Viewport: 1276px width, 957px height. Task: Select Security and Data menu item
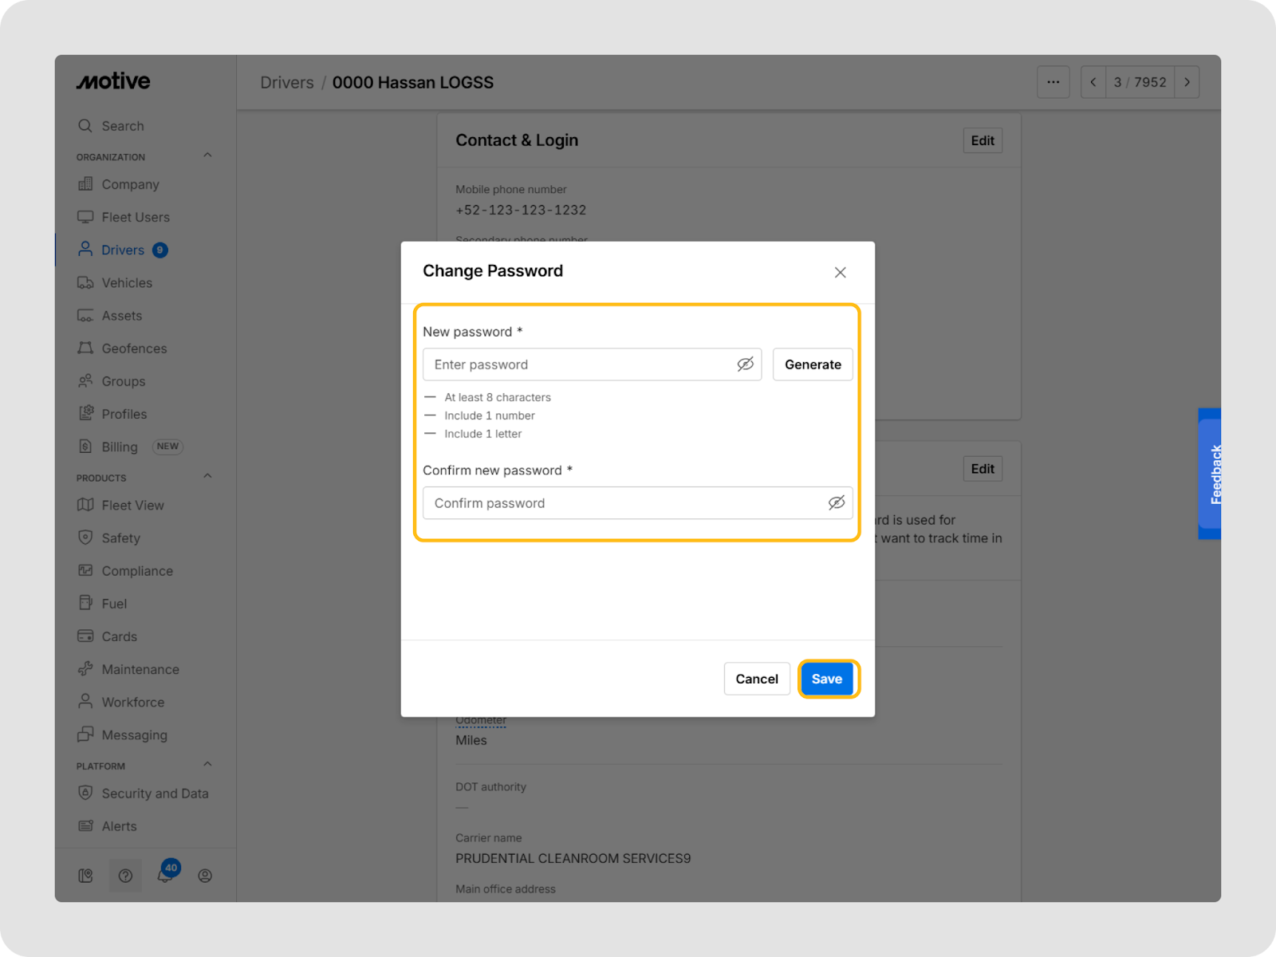tap(155, 794)
